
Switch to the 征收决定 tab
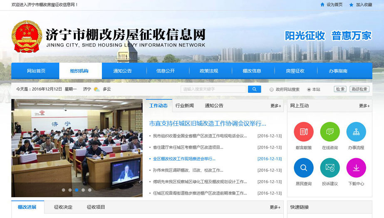coord(63,207)
